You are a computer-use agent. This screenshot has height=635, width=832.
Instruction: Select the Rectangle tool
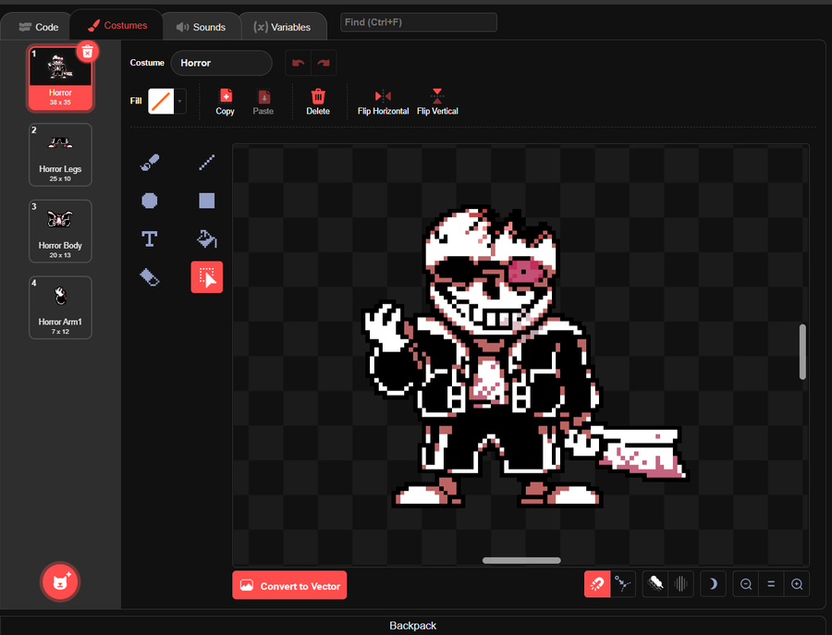click(206, 201)
